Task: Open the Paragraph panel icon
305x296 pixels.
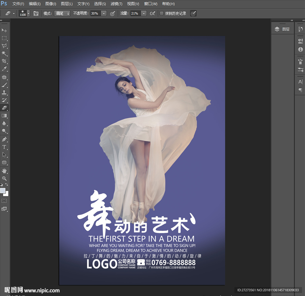Action: [300, 90]
